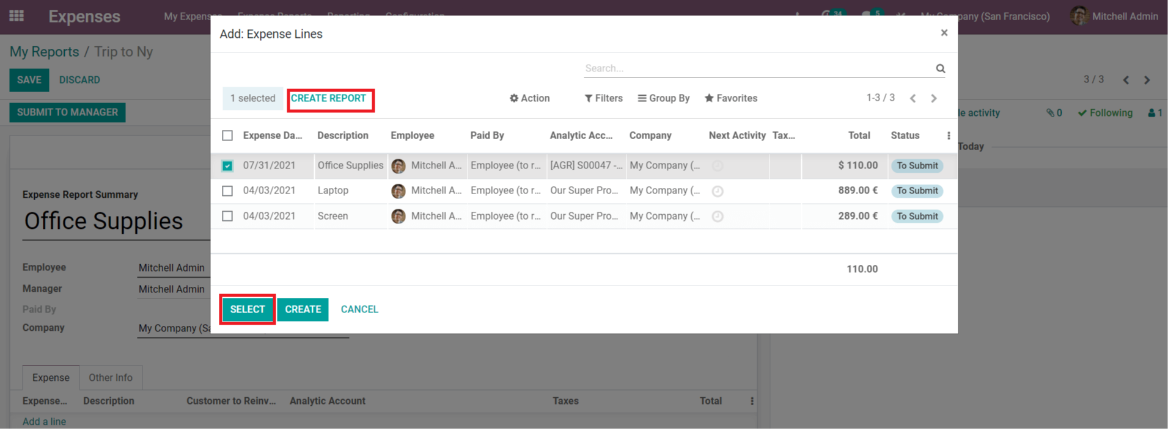Image resolution: width=1168 pixels, height=429 pixels.
Task: Open My Reports breadcrumb link
Action: point(45,52)
